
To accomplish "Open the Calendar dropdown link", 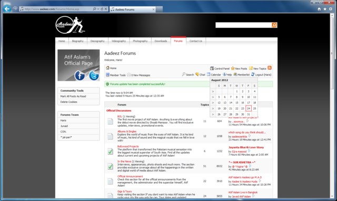I will click(x=214, y=74).
